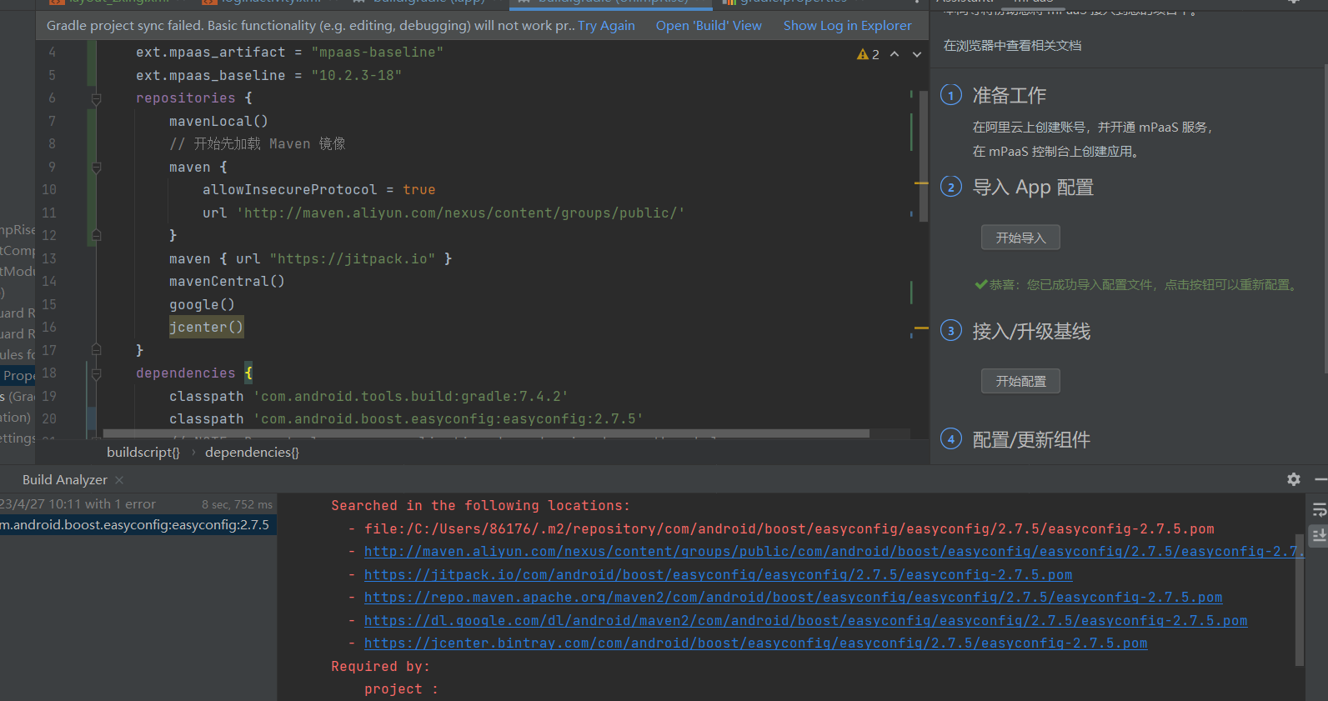Click fold end marker at line 17
The height and width of the screenshot is (701, 1328).
point(96,350)
